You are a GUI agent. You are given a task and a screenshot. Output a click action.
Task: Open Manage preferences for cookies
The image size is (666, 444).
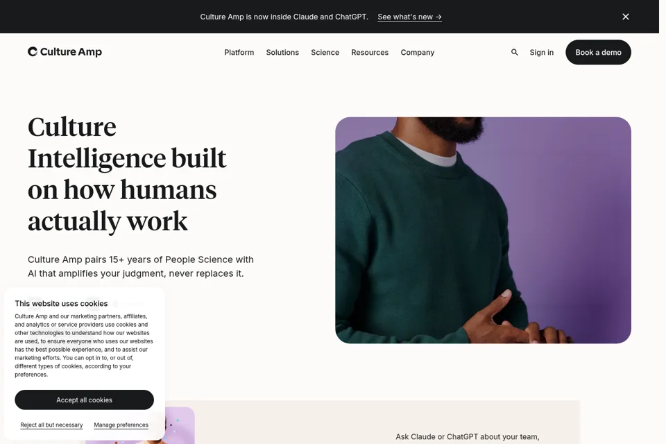(121, 425)
